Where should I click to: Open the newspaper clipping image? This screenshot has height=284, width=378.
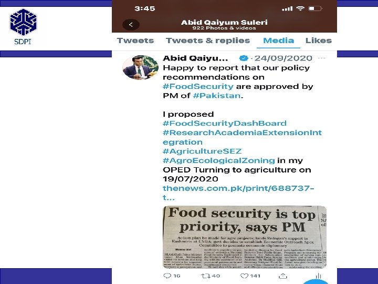(x=245, y=237)
